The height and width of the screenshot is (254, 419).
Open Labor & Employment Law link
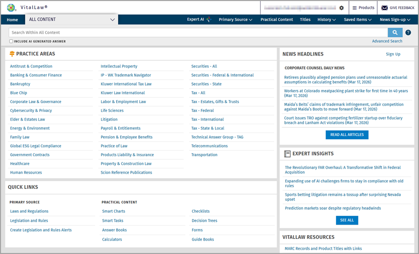pyautogui.click(x=123, y=102)
